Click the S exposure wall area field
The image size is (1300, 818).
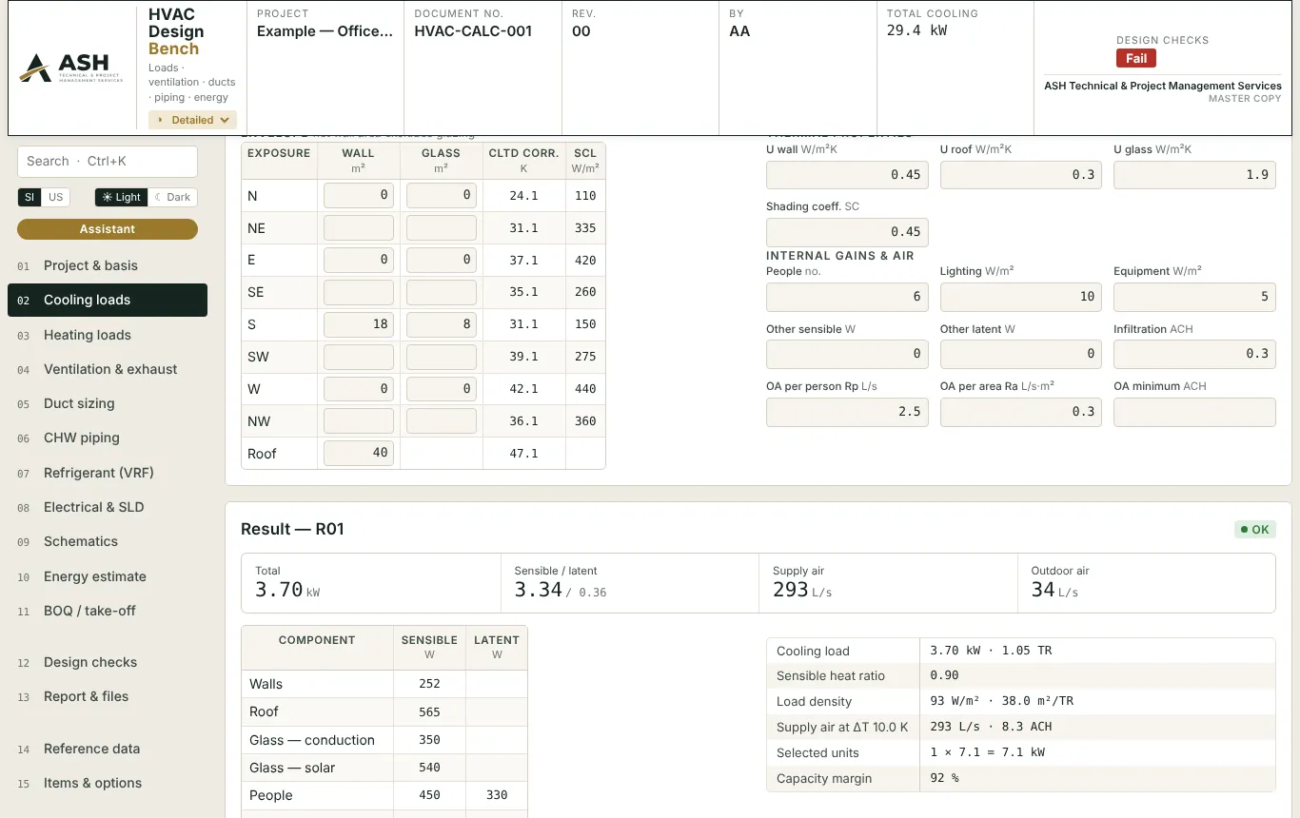click(359, 324)
